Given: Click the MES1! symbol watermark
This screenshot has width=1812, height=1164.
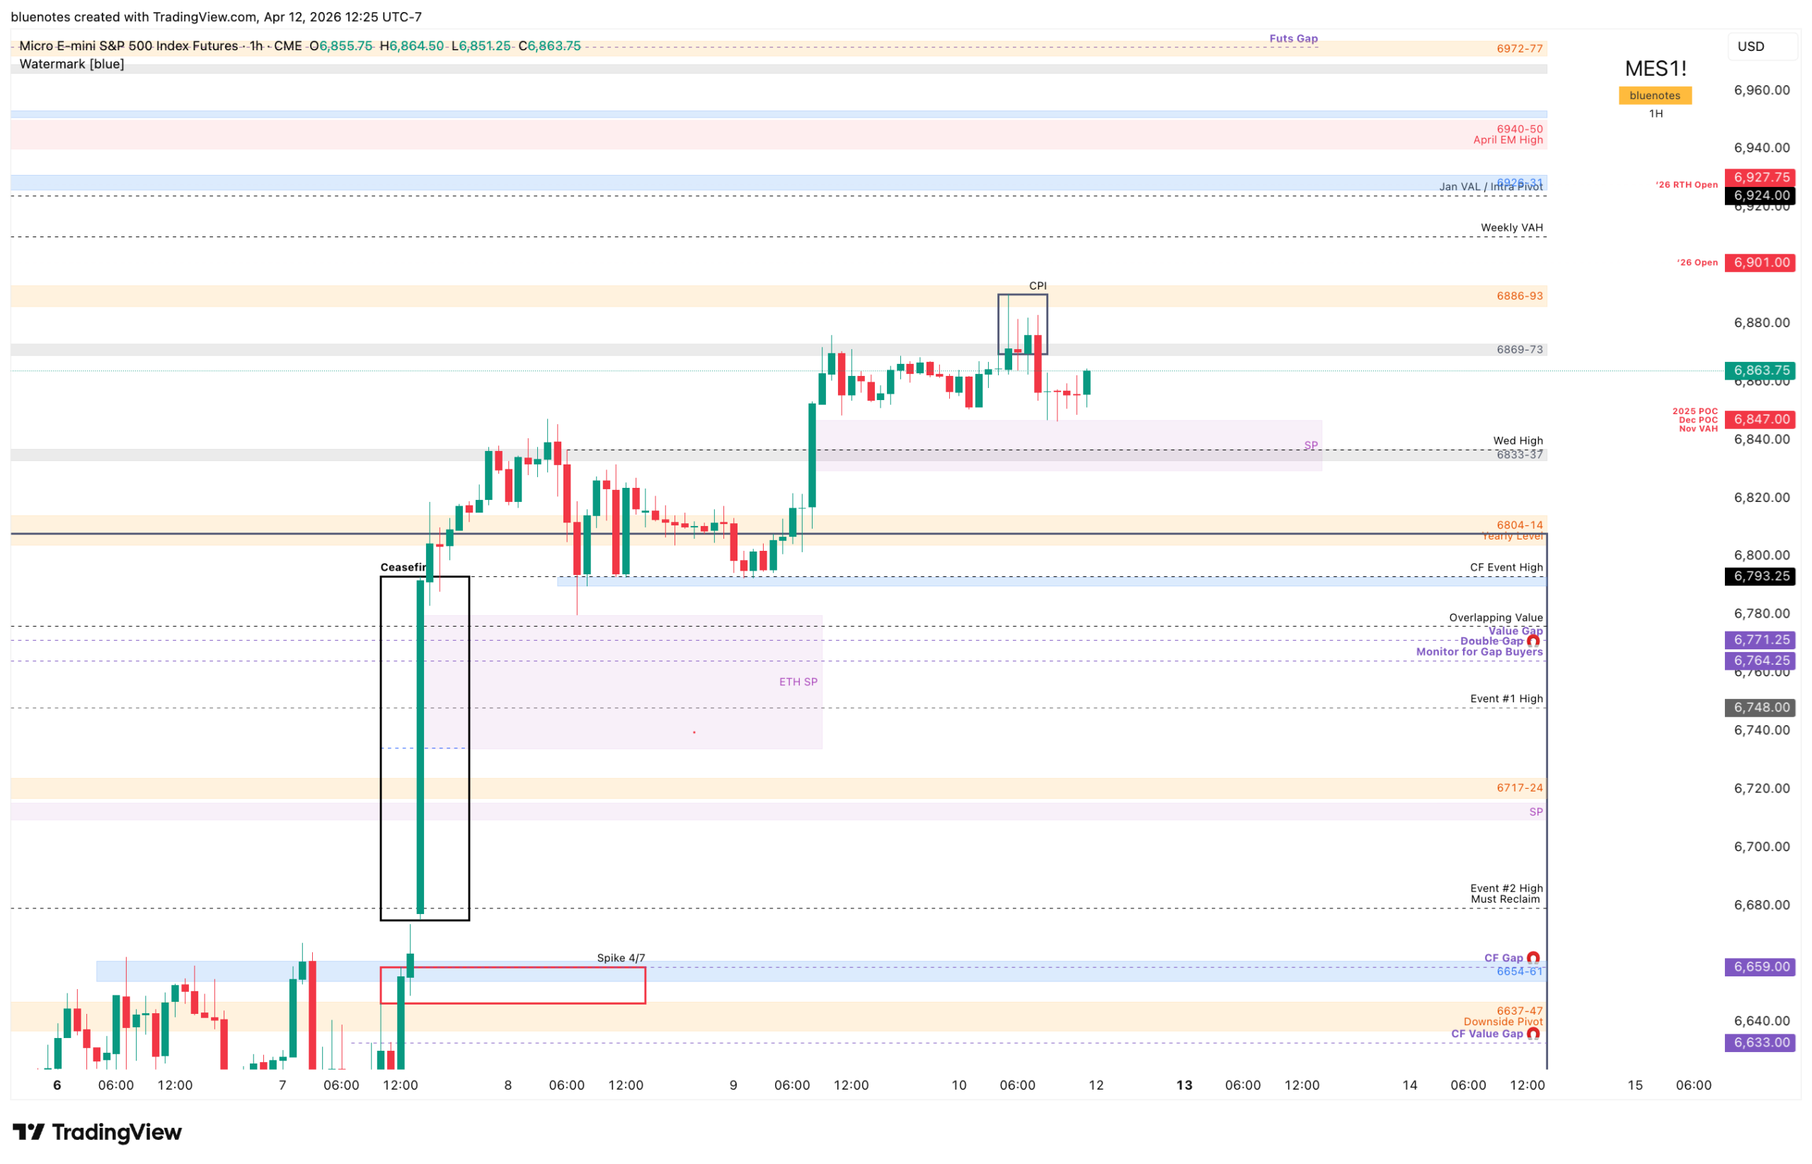Looking at the screenshot, I should [x=1655, y=69].
